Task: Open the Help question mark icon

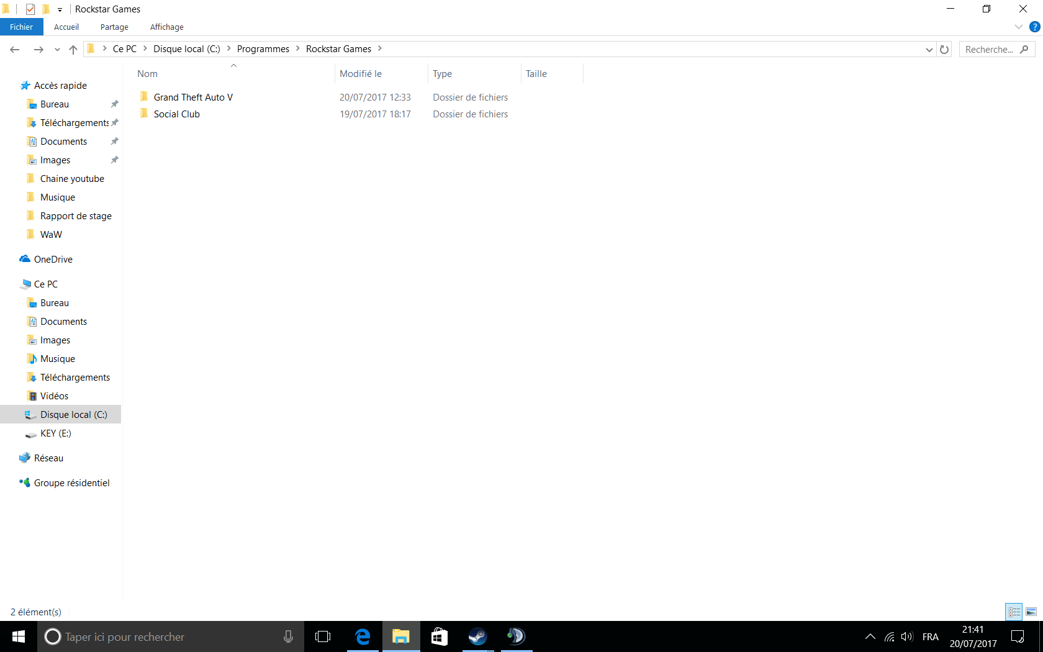Action: [x=1034, y=27]
